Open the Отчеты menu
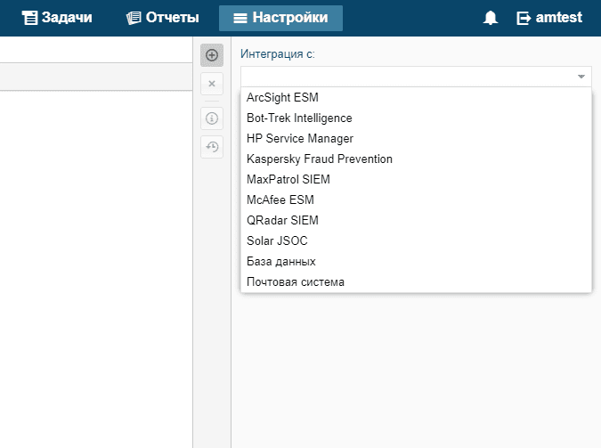Screen dimensions: 601x448 coord(162,18)
